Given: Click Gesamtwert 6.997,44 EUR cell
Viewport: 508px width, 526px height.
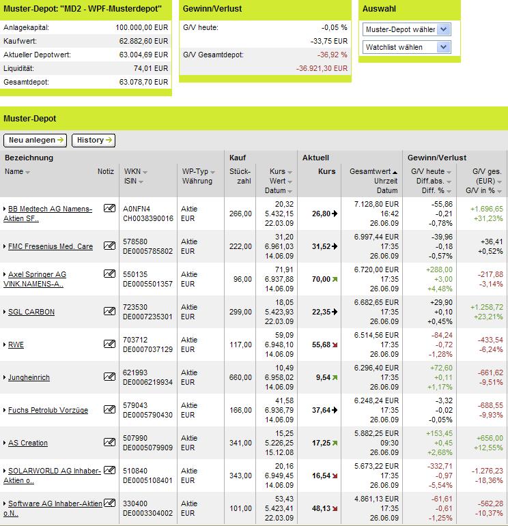Looking at the screenshot, I should pyautogui.click(x=376, y=237).
